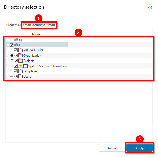Expand the C: drive tree node
The width and height of the screenshot is (158, 157).
pos(8,40)
